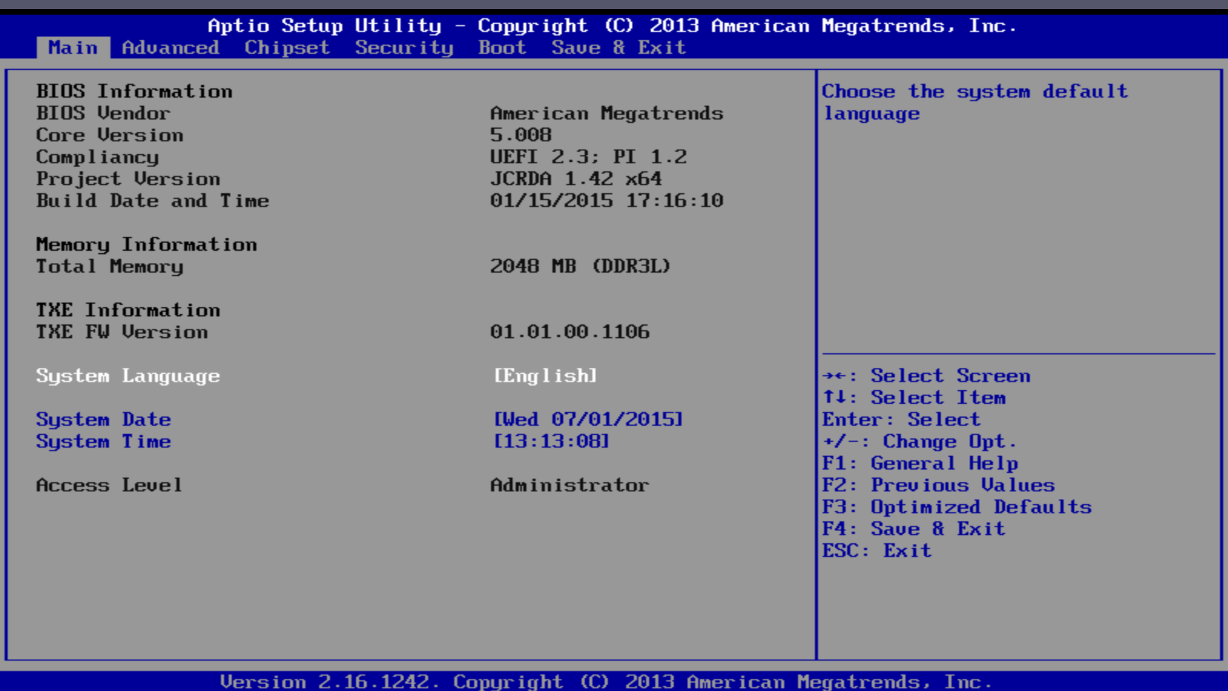Click the up-down arrows Select Item hint
Image resolution: width=1228 pixels, height=691 pixels.
[x=914, y=397]
